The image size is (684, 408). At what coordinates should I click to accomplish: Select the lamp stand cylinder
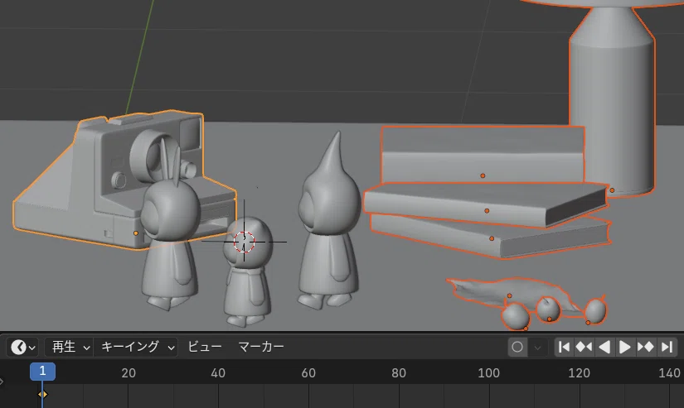612,104
